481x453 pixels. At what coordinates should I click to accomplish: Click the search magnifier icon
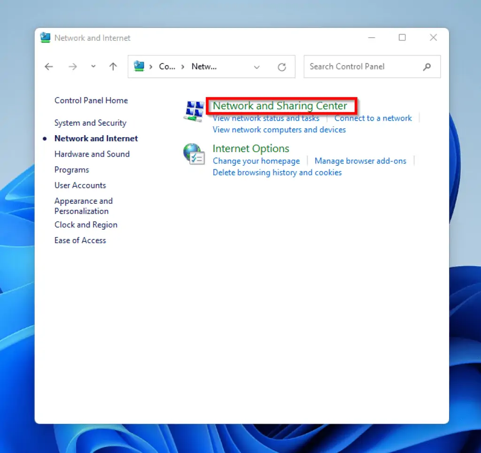pos(427,67)
